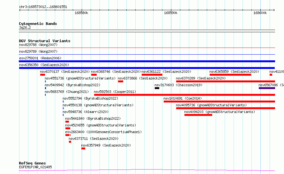
Task: Open nsv6373866 (Sedlazeck2020) label
Action: point(143,78)
